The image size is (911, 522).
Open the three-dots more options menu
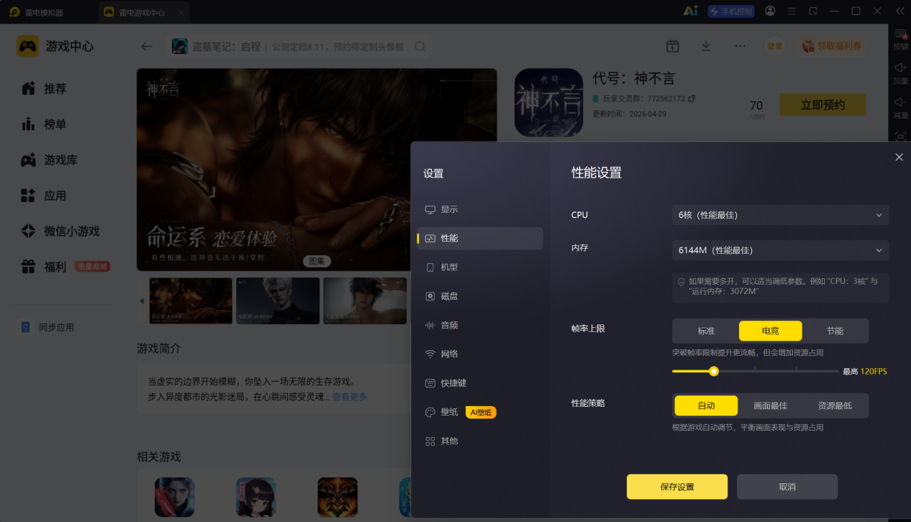pos(740,46)
